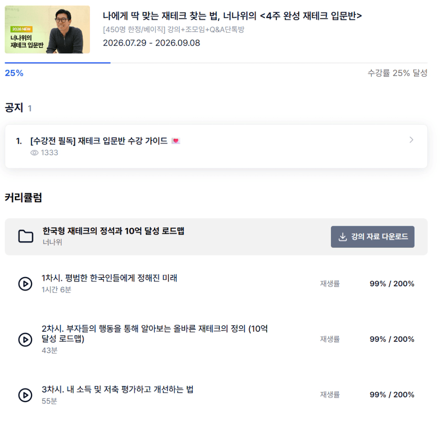Play lesson 1차시 using its play icon
The height and width of the screenshot is (425, 445).
coord(25,284)
